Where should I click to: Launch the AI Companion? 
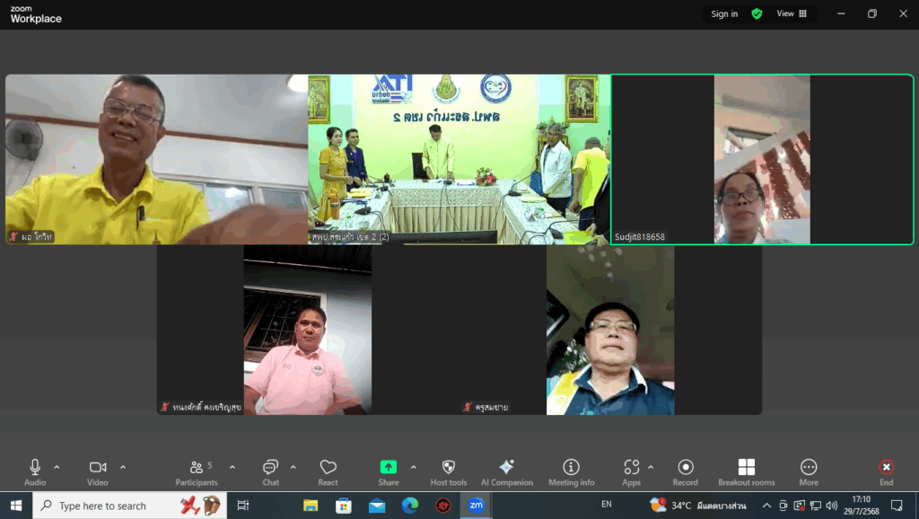tap(506, 471)
